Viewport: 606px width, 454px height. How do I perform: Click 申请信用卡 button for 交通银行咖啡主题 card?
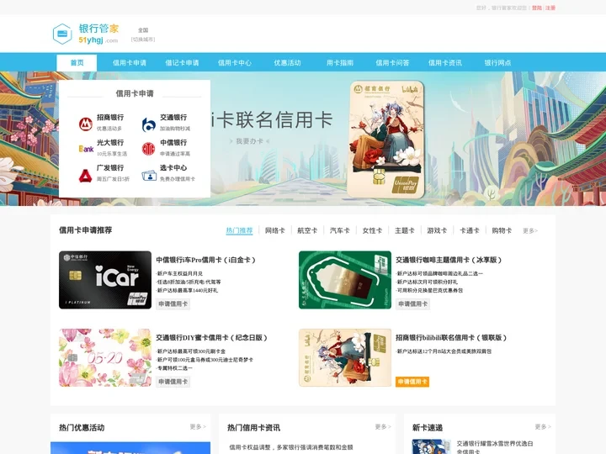tap(412, 304)
